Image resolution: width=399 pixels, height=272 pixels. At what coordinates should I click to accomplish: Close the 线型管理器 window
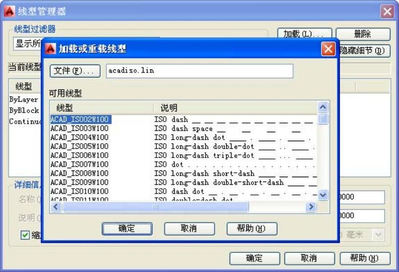387,12
